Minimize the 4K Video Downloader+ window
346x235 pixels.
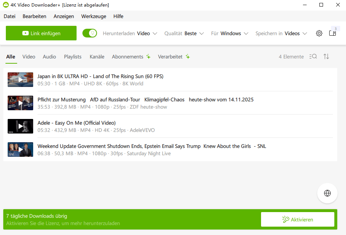click(x=305, y=5)
